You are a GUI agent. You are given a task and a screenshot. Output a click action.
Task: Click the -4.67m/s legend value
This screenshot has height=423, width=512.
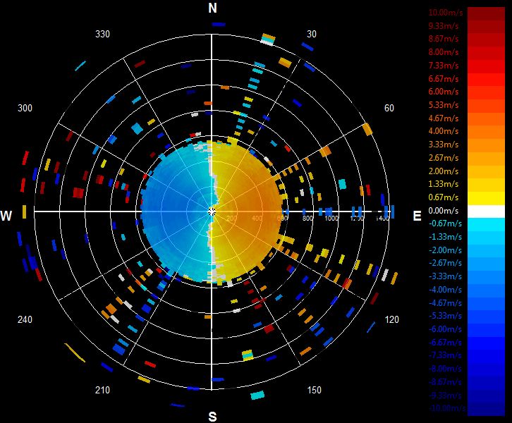(x=445, y=303)
